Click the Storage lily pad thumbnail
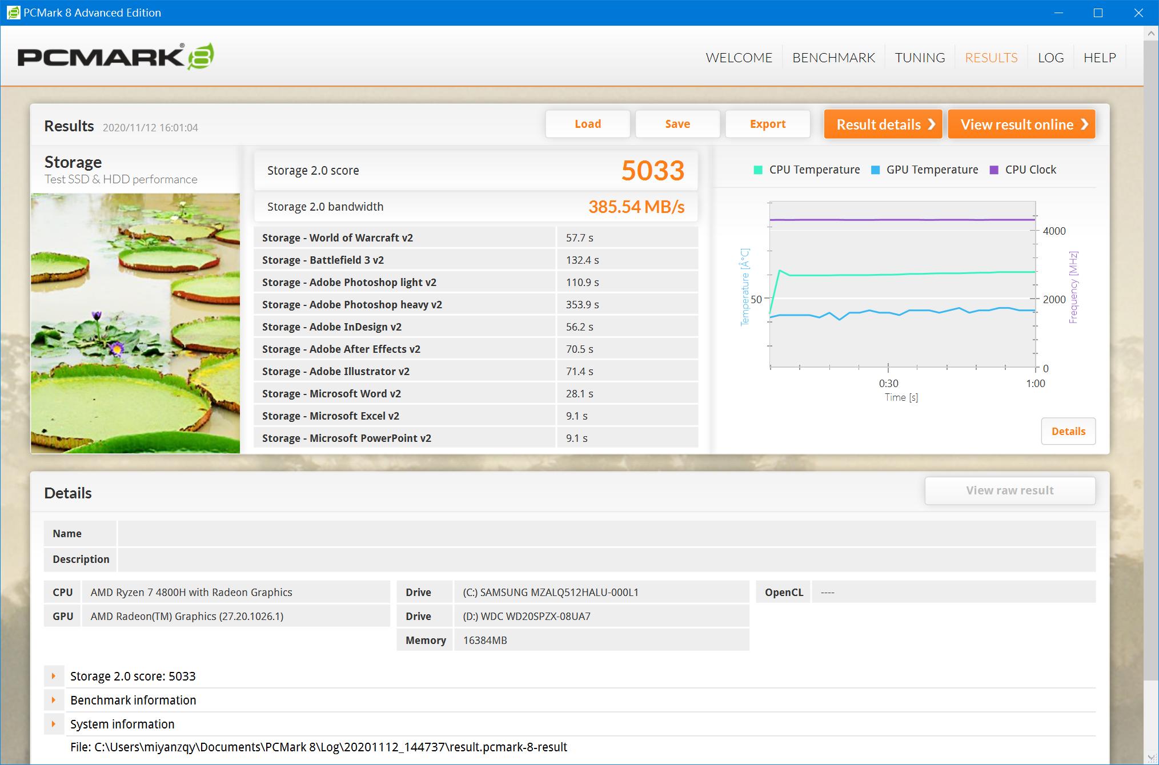 (135, 323)
